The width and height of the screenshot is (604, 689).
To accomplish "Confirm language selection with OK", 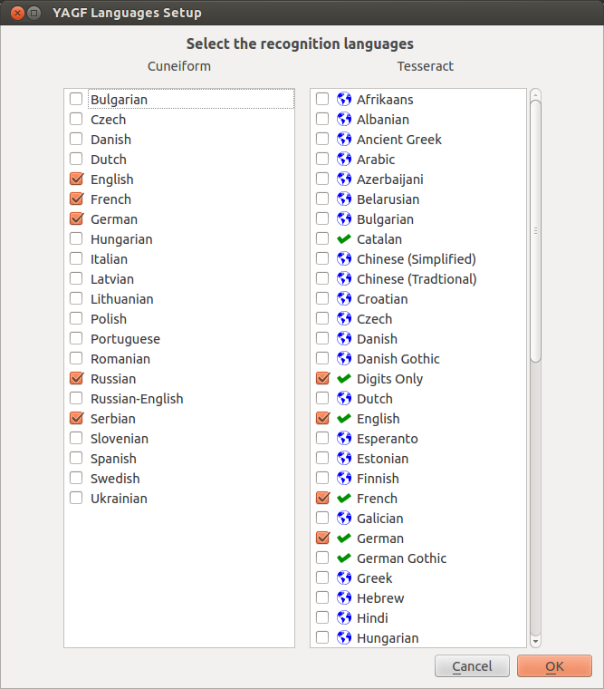I will (x=554, y=666).
